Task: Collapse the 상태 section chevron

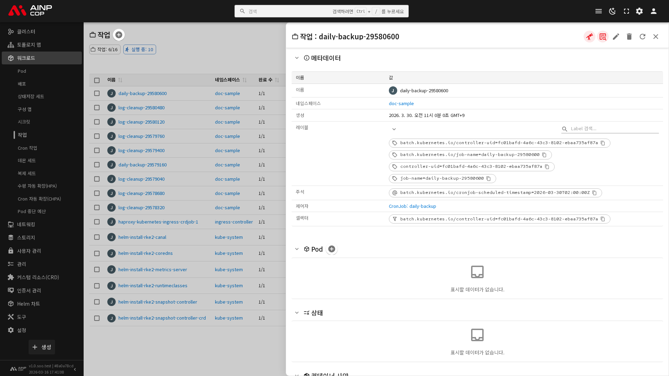Action: click(x=297, y=313)
